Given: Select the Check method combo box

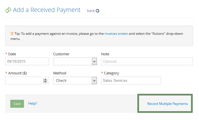Looking at the screenshot, I should [75, 80].
